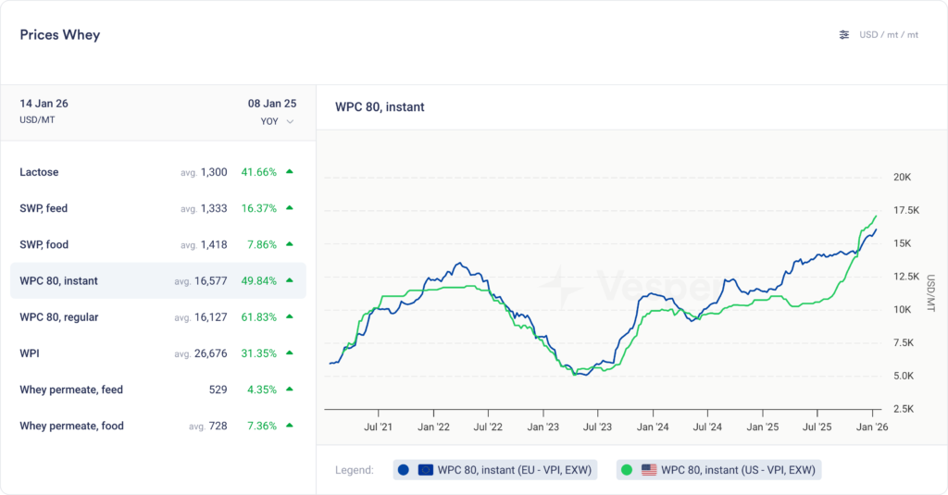Select the Lactose price row
The width and height of the screenshot is (948, 495).
tap(157, 172)
